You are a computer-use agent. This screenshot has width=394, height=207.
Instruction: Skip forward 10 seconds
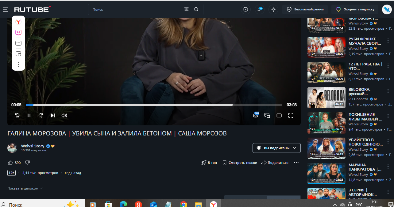click(41, 115)
